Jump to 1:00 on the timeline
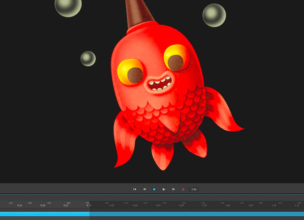This screenshot has width=304, height=220. pyautogui.click(x=228, y=206)
